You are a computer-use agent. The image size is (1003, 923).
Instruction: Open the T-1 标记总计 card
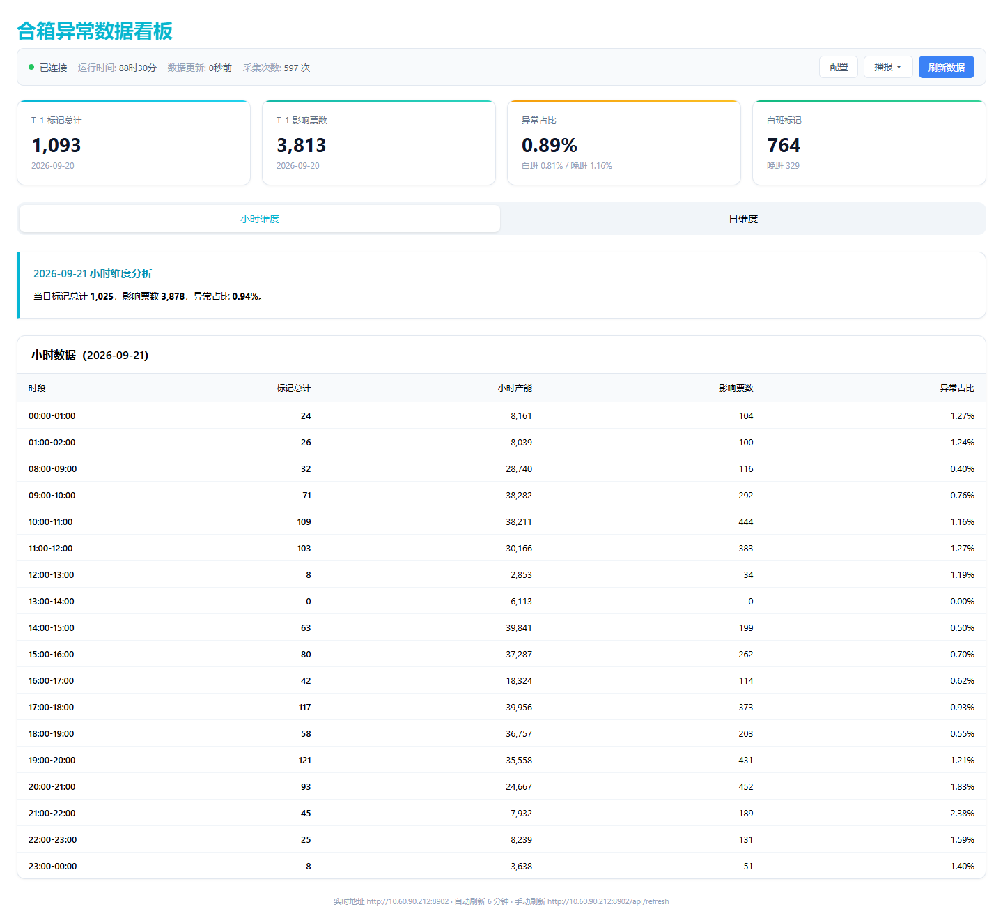click(x=134, y=143)
